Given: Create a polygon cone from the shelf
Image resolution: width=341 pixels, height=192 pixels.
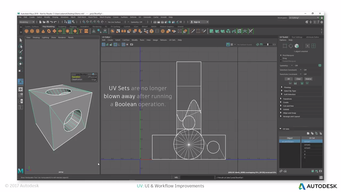Looking at the screenshot, I should click(x=43, y=31).
